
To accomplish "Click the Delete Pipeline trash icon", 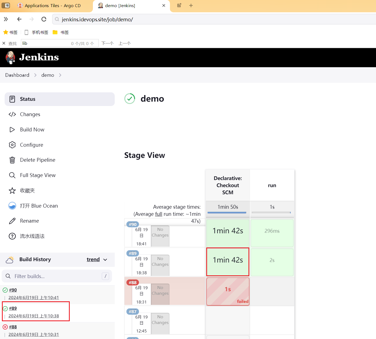I will (12, 160).
